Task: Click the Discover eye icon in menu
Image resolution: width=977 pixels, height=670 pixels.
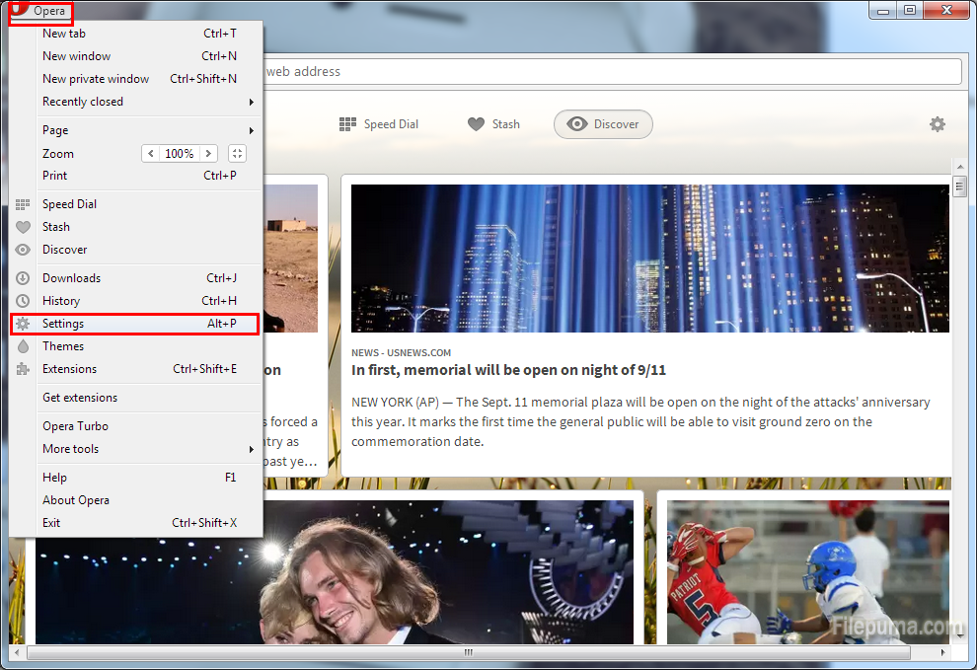Action: 23,250
